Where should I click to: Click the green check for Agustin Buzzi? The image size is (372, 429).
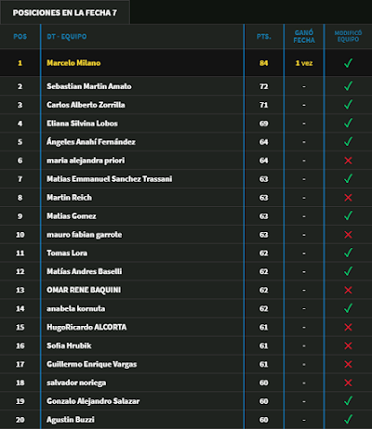(x=348, y=419)
